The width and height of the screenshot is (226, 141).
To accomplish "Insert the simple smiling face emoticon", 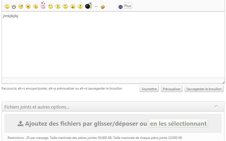I will [7, 6].
